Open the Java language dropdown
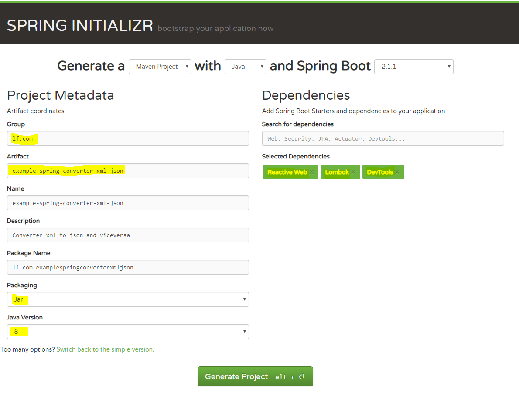The height and width of the screenshot is (393, 519). [x=245, y=66]
